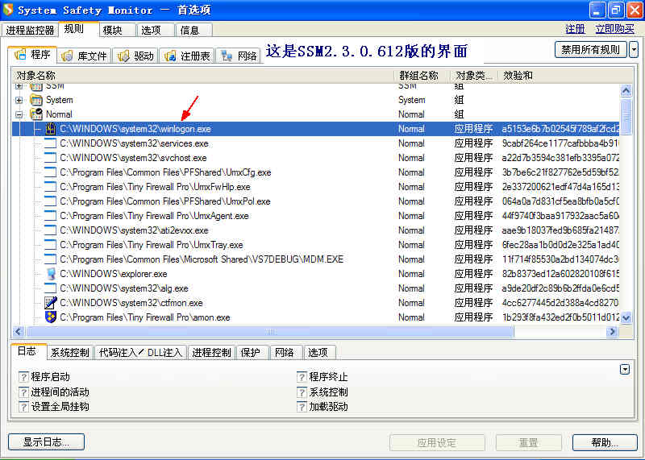The width and height of the screenshot is (645, 460).
Task: Select the svchost.exe rule row
Action: (x=316, y=158)
